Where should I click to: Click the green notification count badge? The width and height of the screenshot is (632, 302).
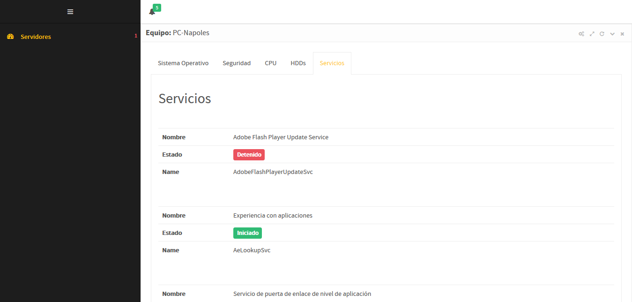coord(157,8)
